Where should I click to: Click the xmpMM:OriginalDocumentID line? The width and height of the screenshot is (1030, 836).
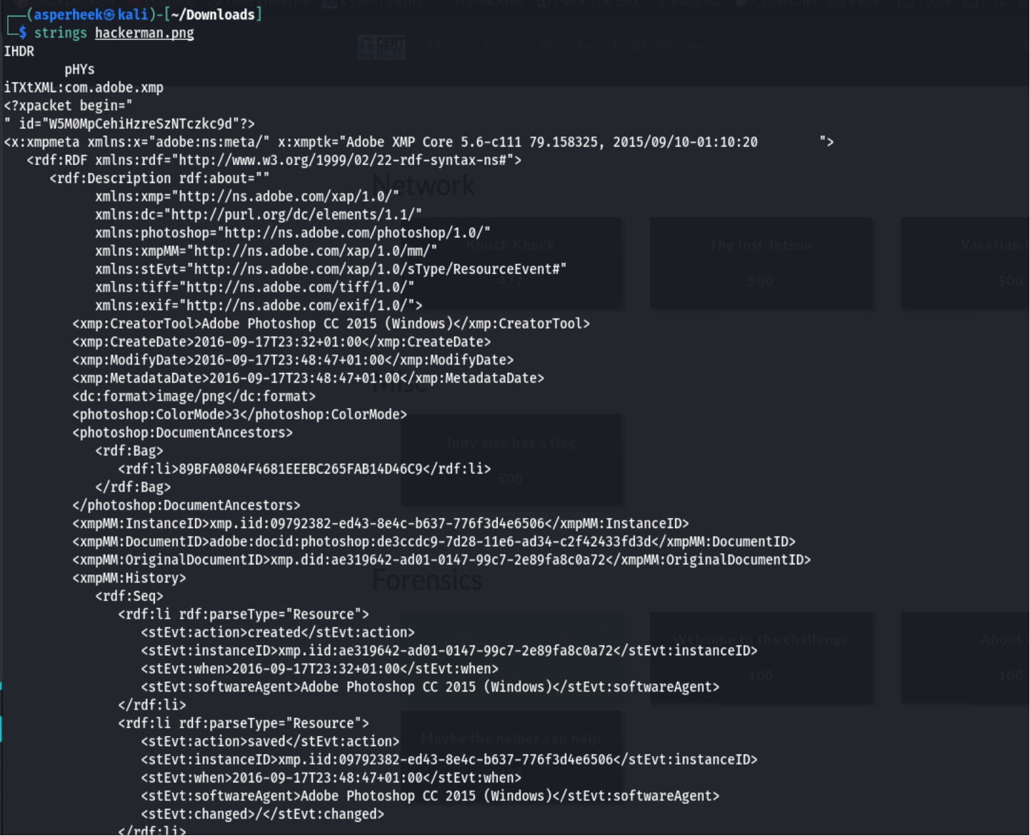tap(441, 560)
